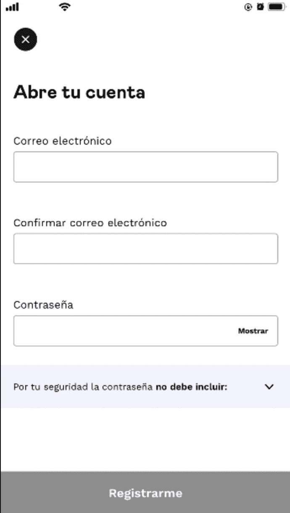
Task: Tap the cellular signal strength icon
Action: point(12,7)
